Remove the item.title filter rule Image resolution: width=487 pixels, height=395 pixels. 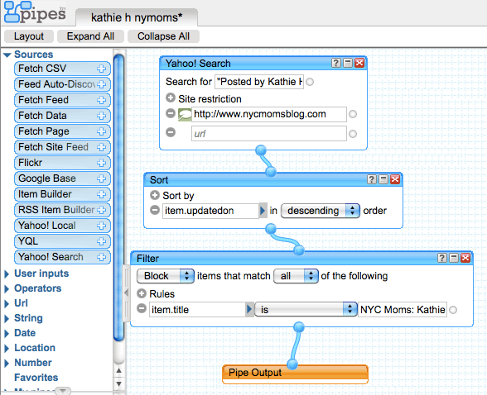(142, 308)
